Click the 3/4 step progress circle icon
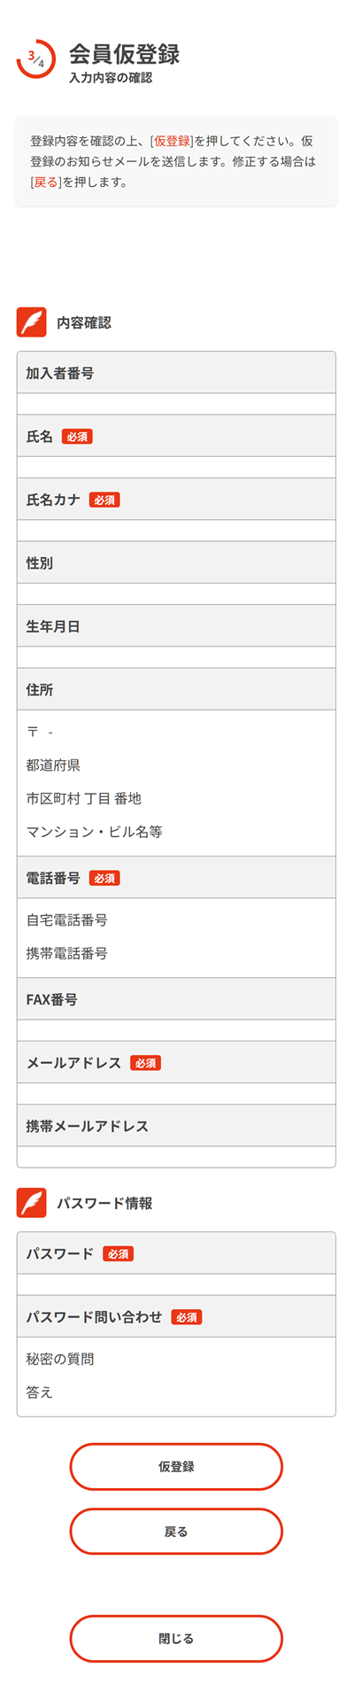Screen dimensions: 354x1699 tap(36, 58)
